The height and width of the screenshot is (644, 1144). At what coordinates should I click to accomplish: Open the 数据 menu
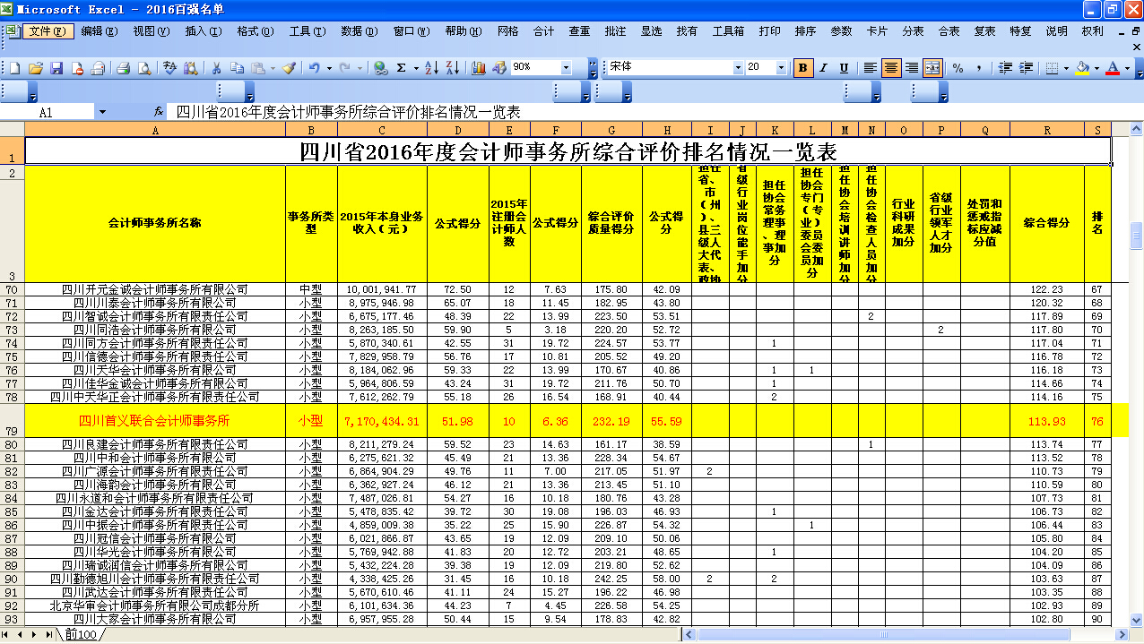[358, 31]
